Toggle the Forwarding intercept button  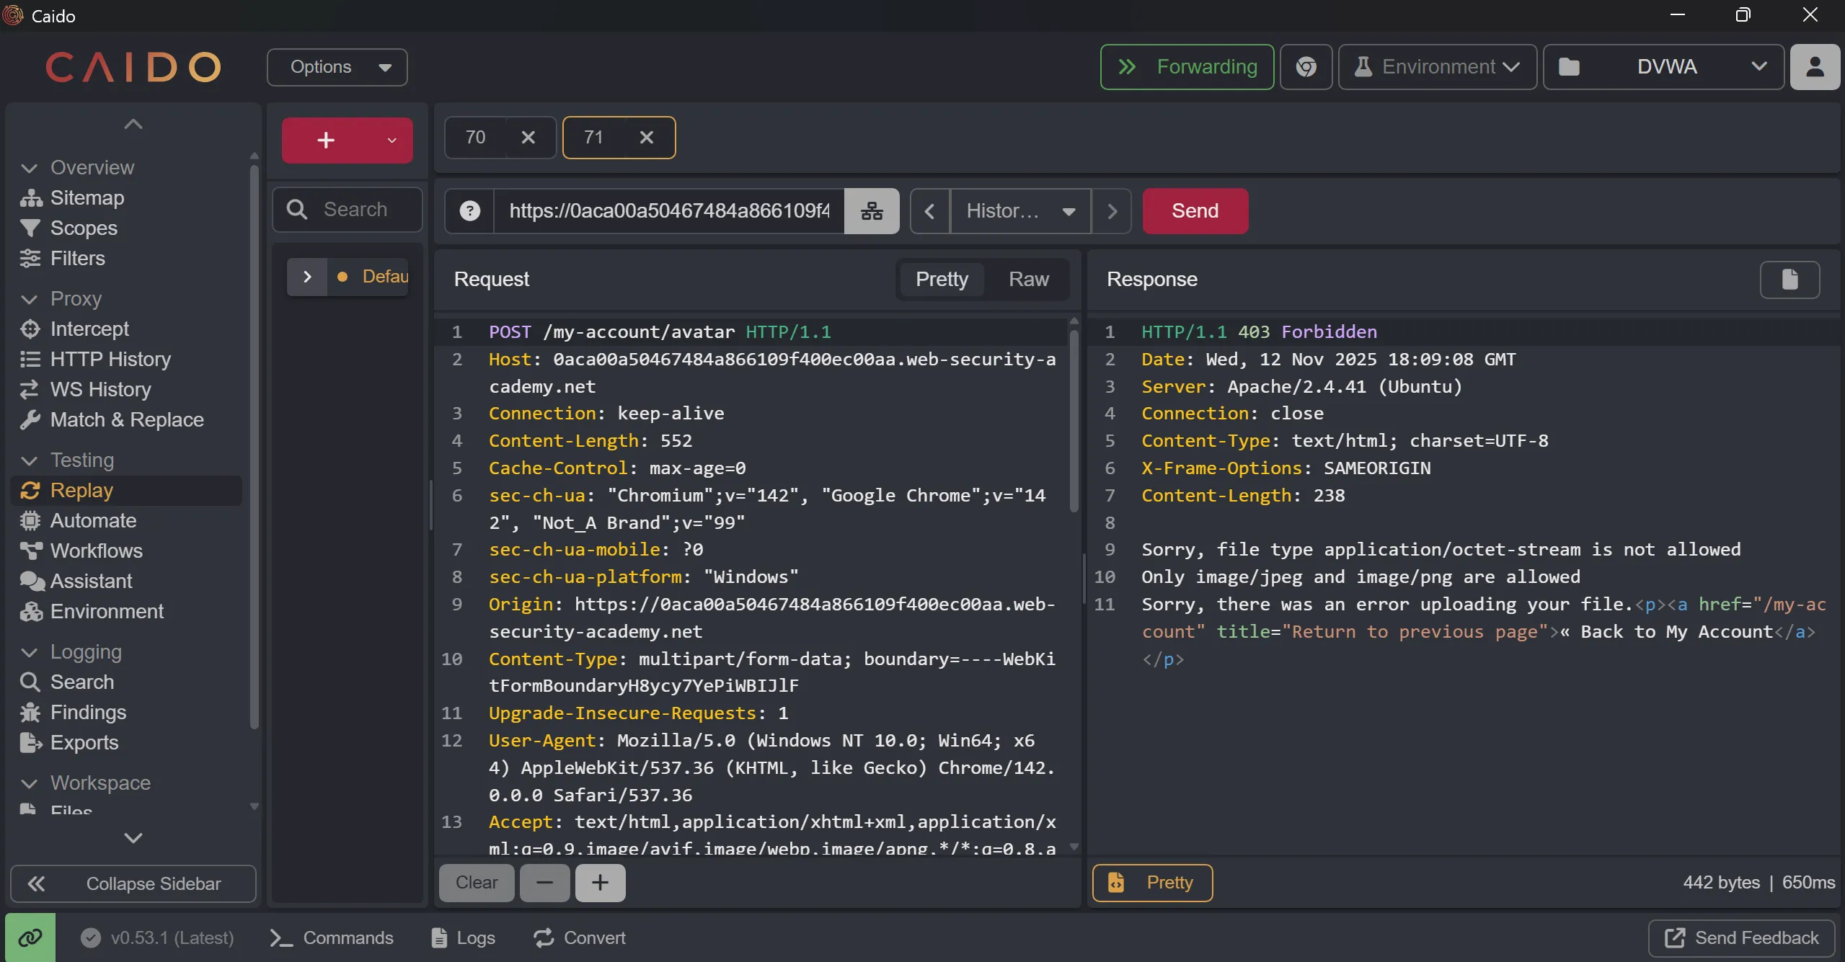(1187, 67)
